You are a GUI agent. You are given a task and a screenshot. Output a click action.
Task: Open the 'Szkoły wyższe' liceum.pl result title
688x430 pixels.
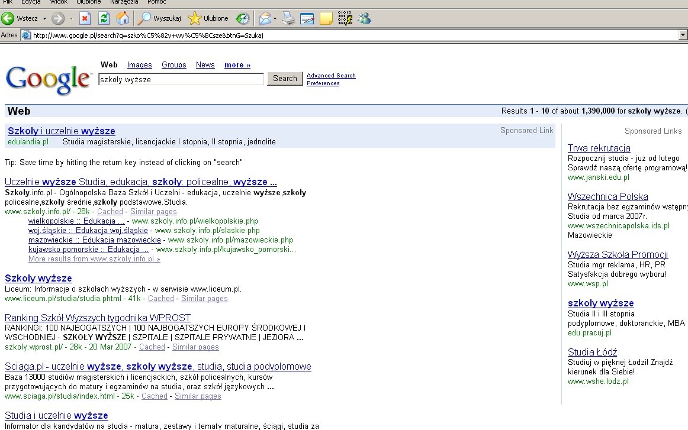pos(38,278)
